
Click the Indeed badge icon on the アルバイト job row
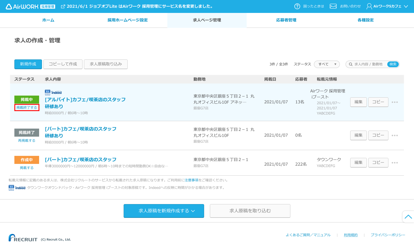(x=53, y=92)
